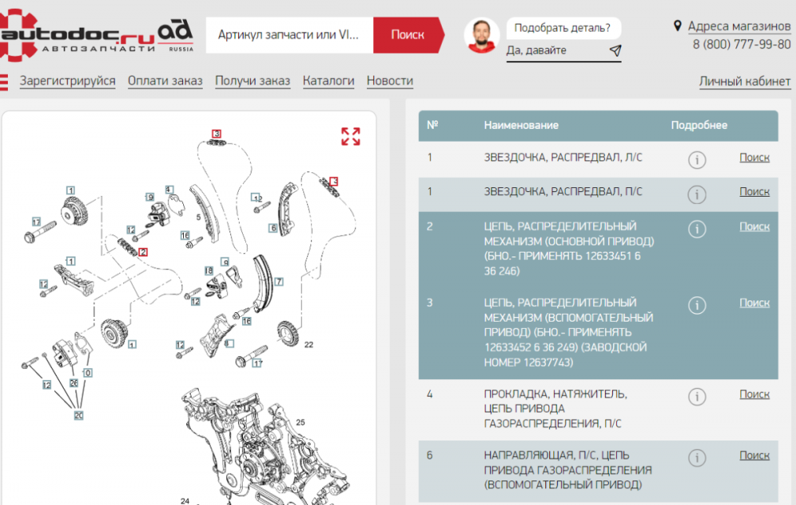
Task: Open info icon for НАПРАВЛЯЮЩАЯ, П/С
Action: point(696,458)
